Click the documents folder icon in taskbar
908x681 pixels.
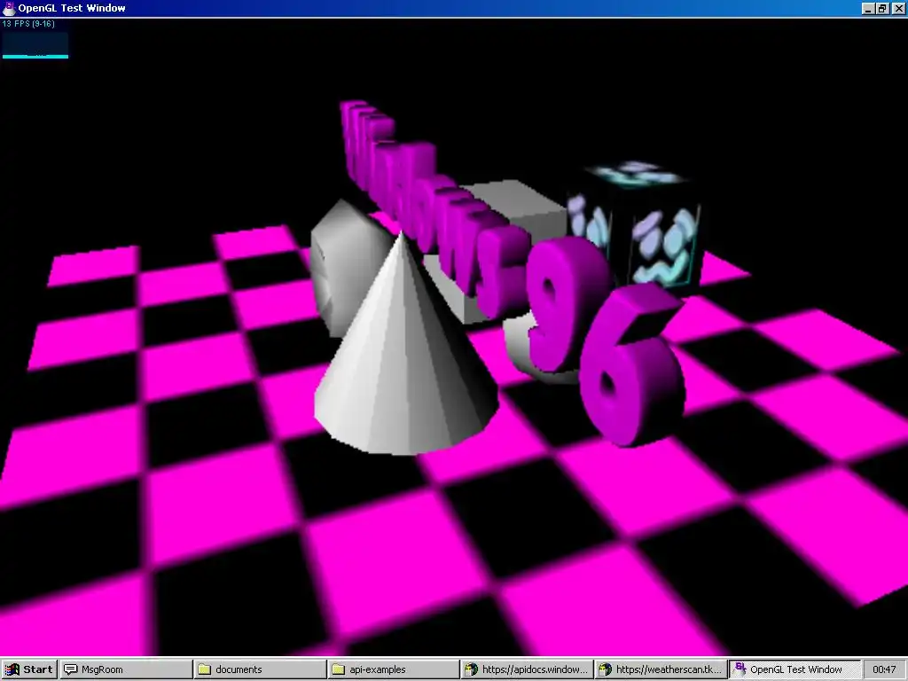[x=205, y=669]
